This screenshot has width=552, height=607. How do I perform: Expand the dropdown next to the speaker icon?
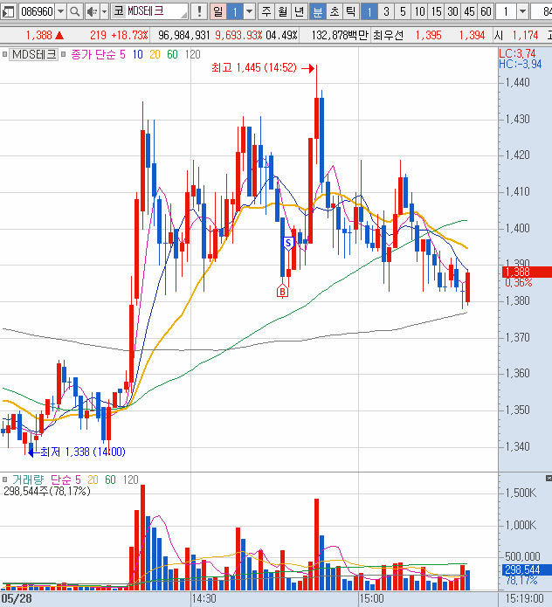(103, 11)
